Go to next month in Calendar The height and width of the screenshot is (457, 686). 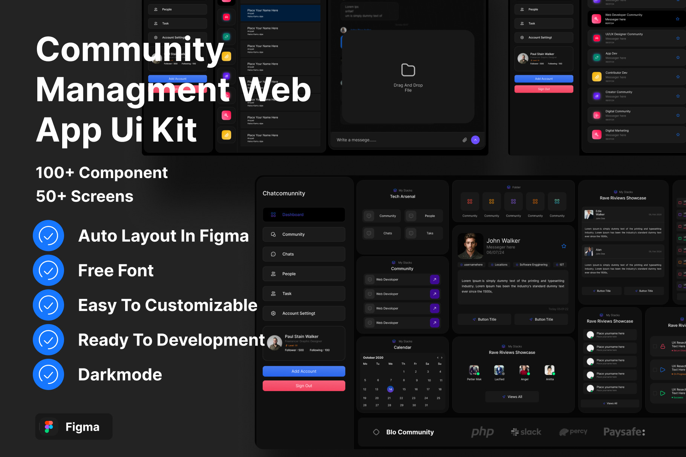[x=442, y=358]
